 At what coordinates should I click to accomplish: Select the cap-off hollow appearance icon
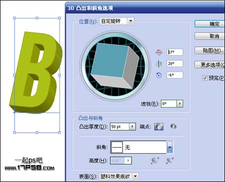[x=173, y=127]
